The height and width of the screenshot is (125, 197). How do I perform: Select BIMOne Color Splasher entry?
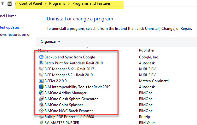click(64, 105)
